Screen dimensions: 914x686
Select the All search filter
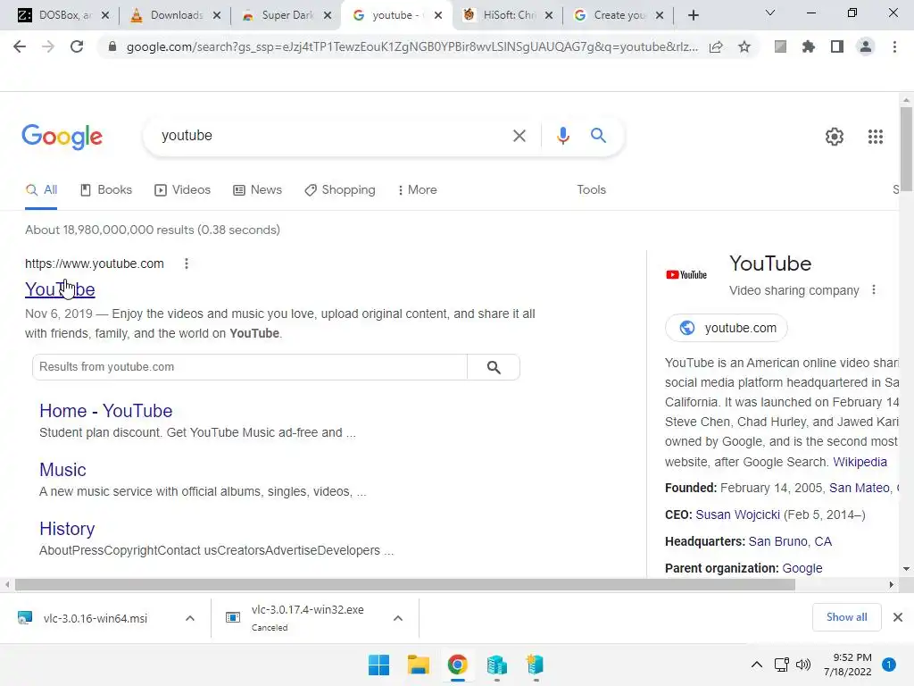41,190
